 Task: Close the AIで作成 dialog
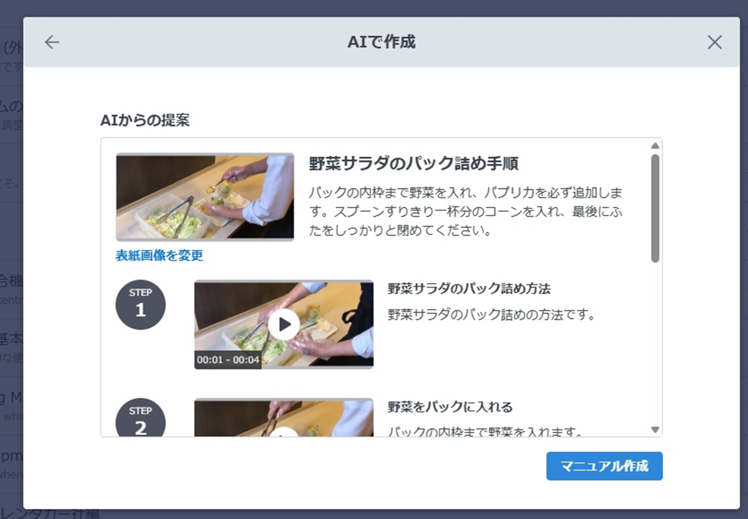[714, 42]
